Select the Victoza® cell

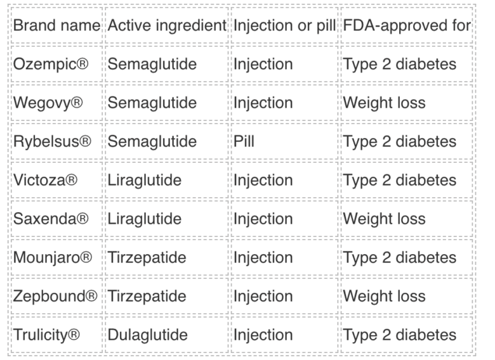45,180
